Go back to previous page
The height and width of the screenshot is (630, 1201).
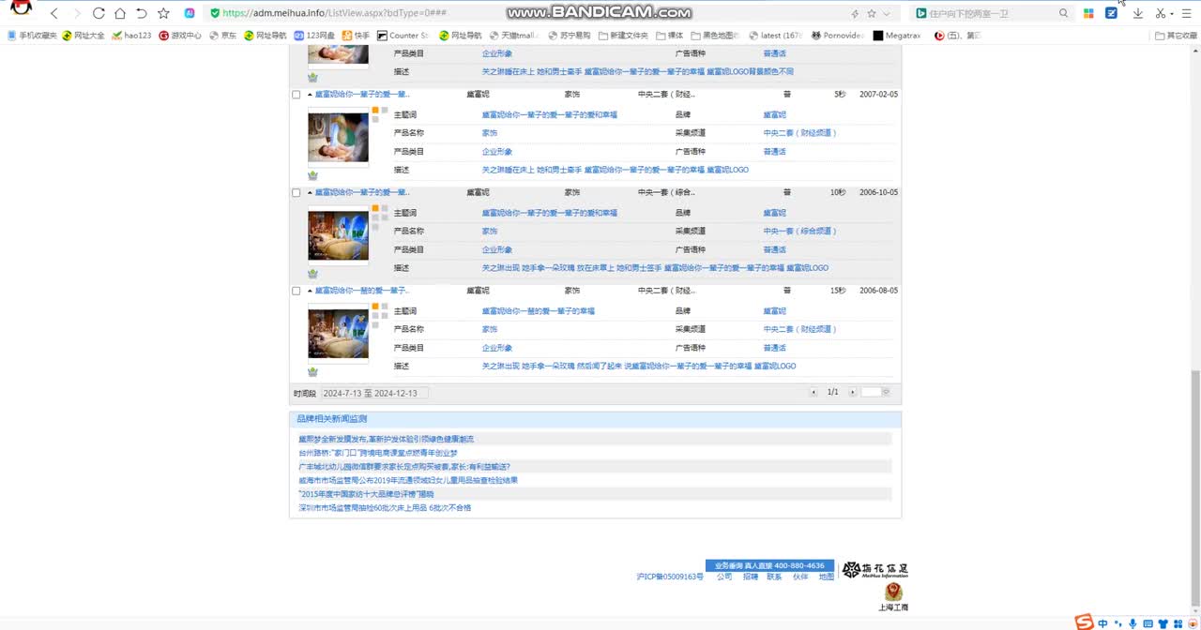click(54, 13)
